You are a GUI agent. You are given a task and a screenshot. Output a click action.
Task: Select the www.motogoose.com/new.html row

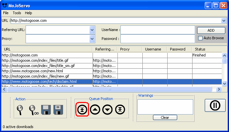point(112,71)
